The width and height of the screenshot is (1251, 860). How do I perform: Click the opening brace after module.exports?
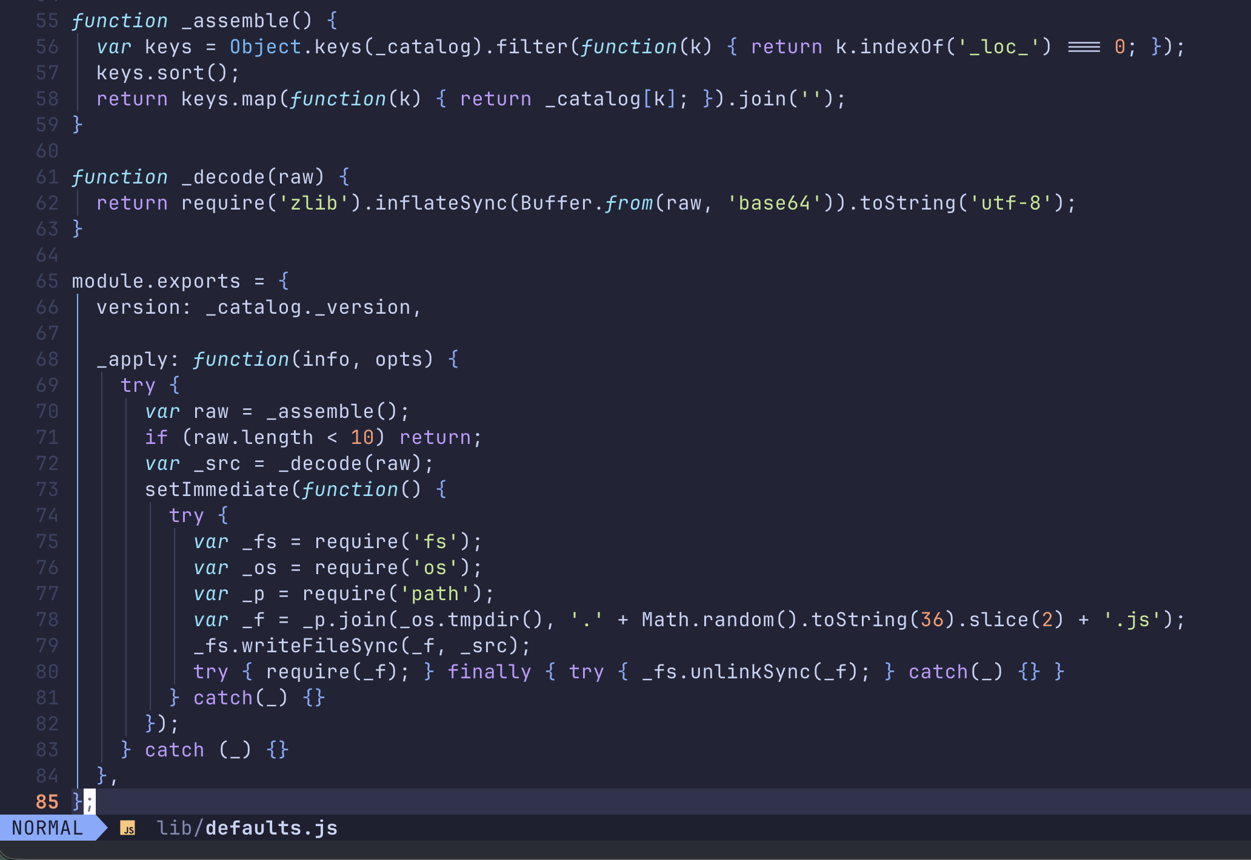[x=283, y=280]
